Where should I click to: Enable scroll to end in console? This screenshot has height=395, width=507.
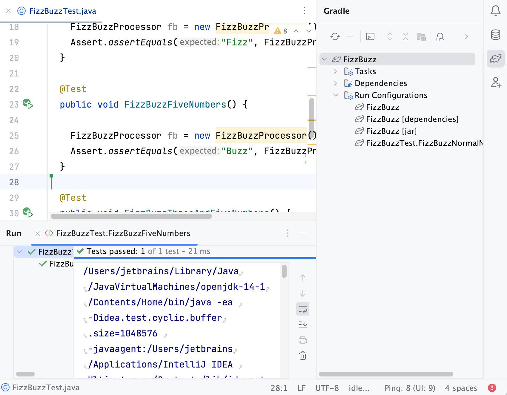click(x=302, y=324)
